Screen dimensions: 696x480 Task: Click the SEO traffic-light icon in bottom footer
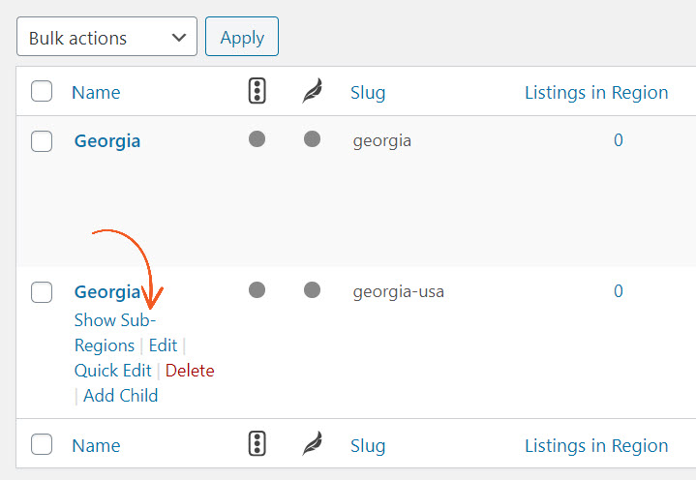point(257,443)
